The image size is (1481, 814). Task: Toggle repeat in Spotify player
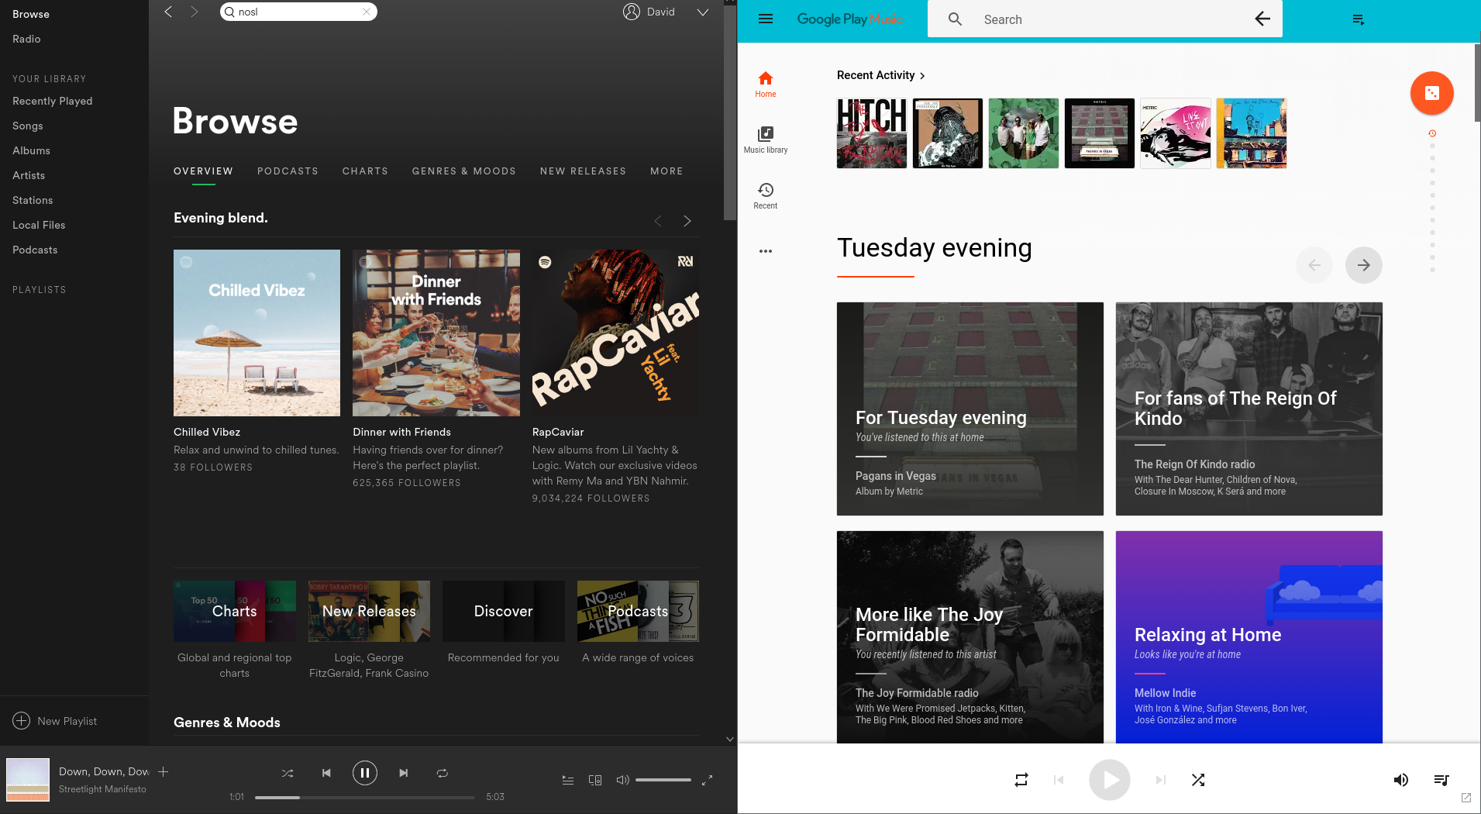tap(442, 773)
